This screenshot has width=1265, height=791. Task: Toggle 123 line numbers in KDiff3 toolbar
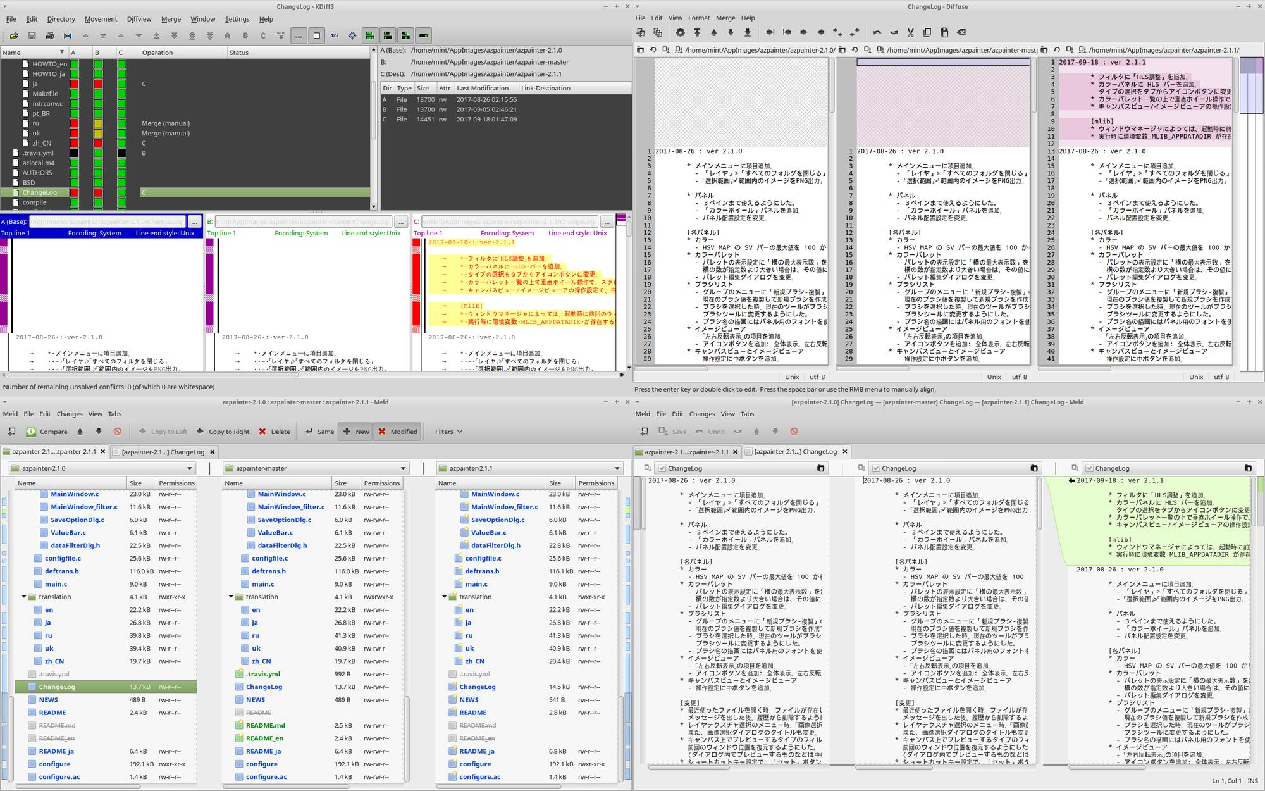click(335, 36)
